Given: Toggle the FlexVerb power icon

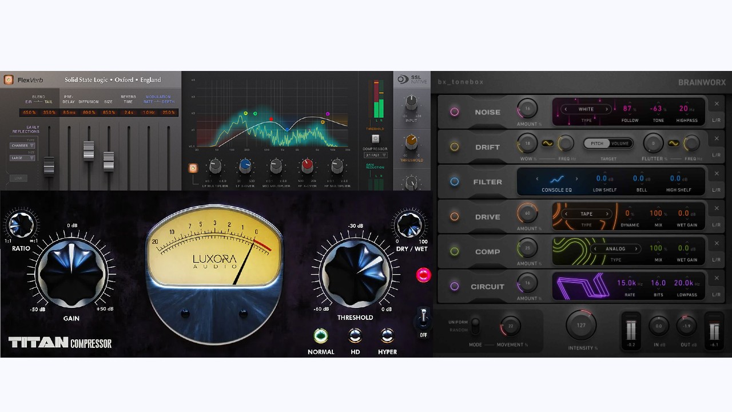Looking at the screenshot, I should (8, 80).
